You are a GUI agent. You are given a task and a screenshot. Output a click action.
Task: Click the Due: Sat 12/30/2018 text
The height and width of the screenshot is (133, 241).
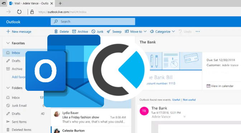click(221, 60)
